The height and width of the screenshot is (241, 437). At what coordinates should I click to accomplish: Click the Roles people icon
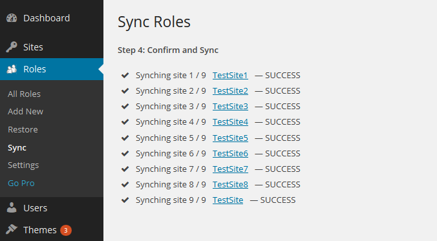coord(12,69)
